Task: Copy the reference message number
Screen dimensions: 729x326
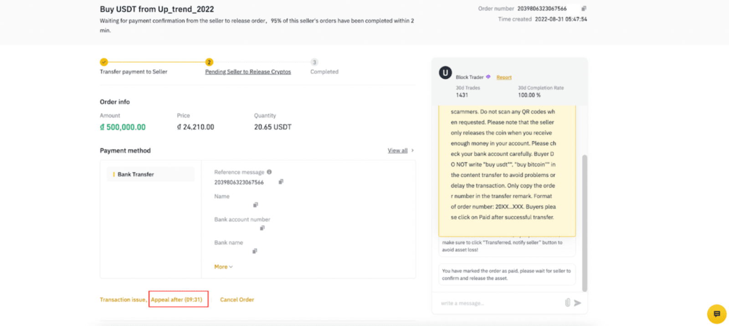Action: coord(281,182)
